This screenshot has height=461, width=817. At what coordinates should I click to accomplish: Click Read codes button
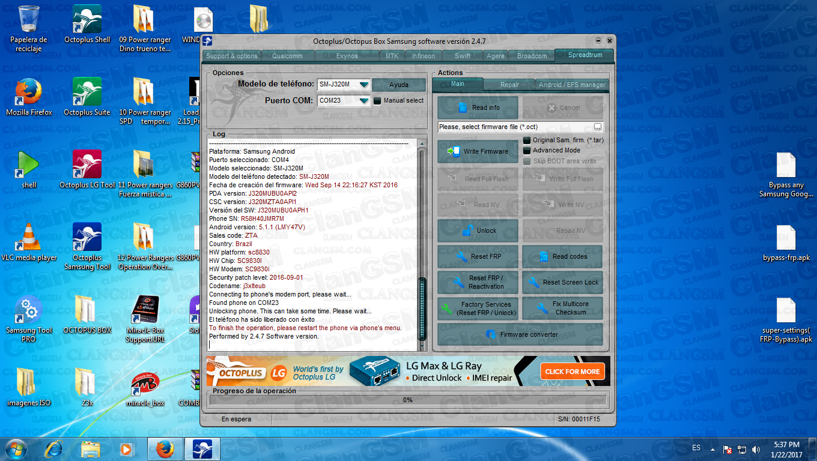coord(562,256)
